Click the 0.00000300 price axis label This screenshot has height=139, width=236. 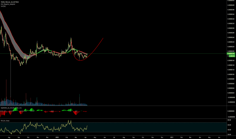coord(231,28)
